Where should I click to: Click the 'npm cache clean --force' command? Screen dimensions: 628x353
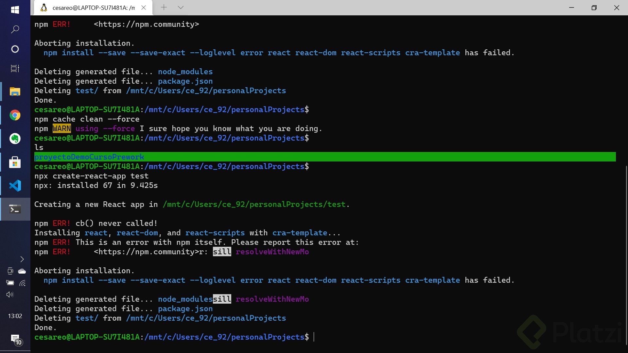[87, 119]
